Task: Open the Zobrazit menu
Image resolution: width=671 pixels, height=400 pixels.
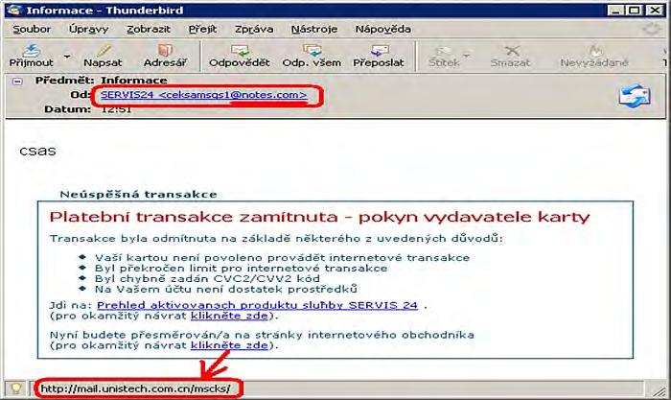Action: 149,29
